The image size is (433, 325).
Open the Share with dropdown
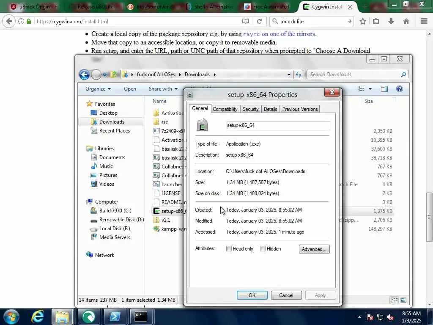pyautogui.click(x=163, y=89)
